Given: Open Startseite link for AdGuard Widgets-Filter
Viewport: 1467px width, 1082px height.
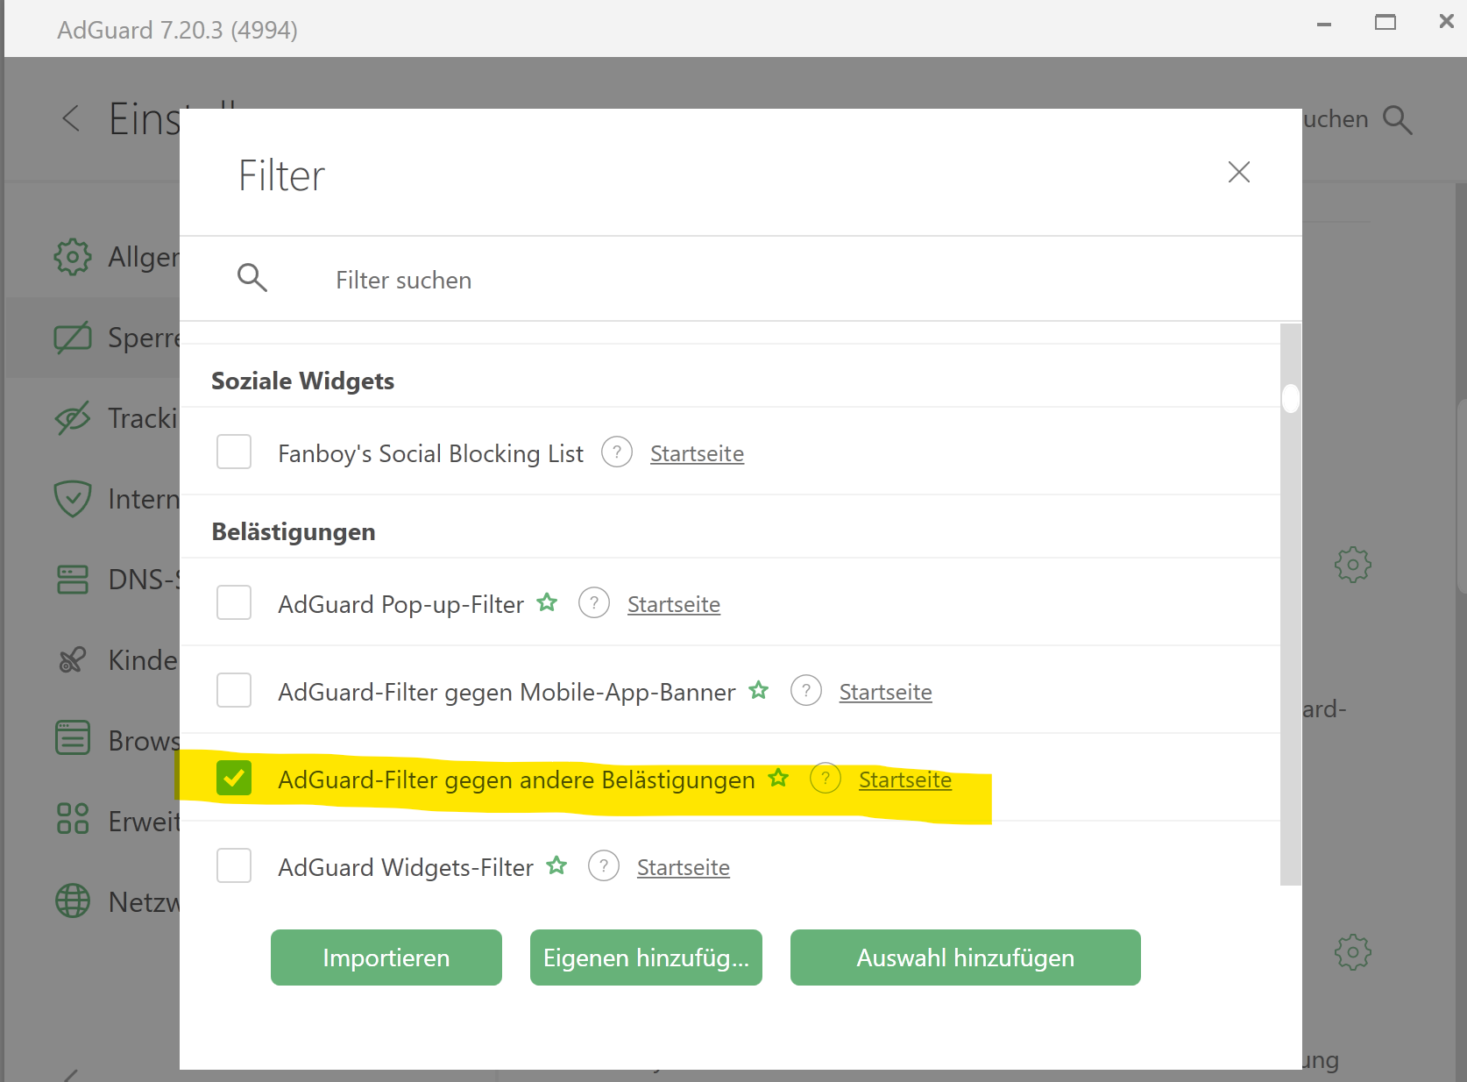Looking at the screenshot, I should tap(684, 867).
